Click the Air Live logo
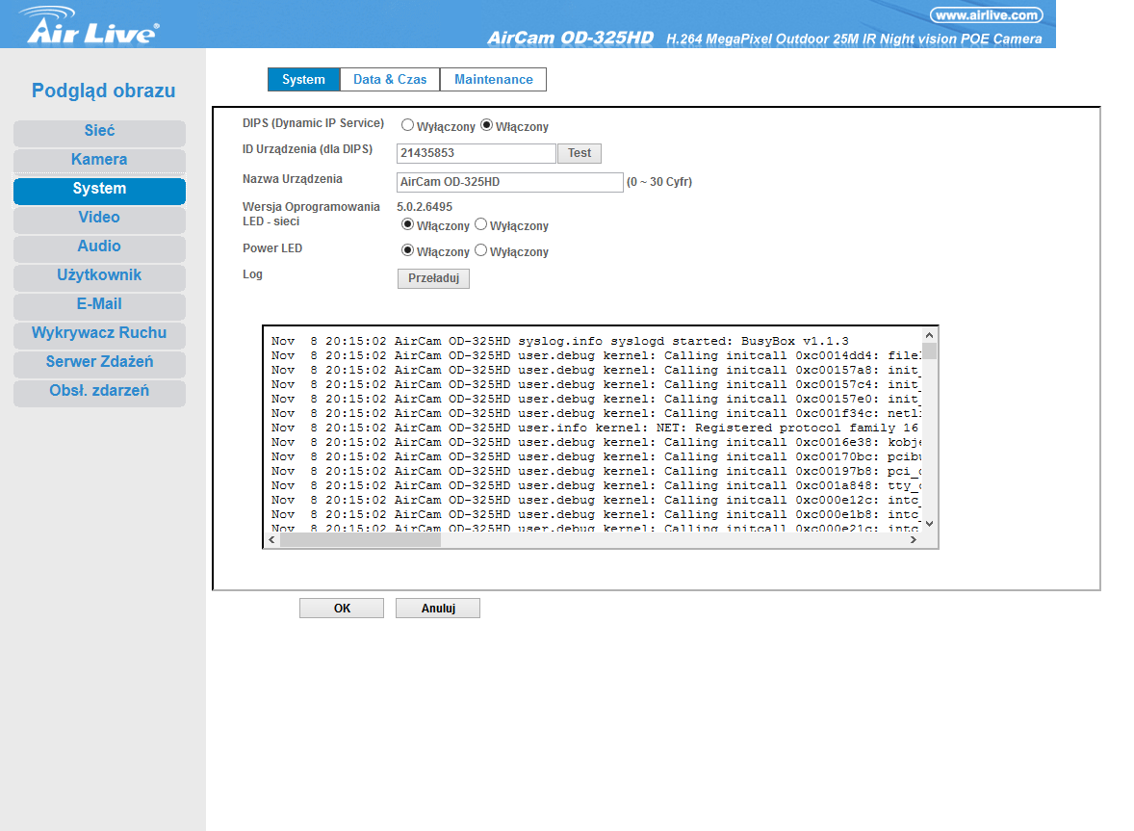 pos(90,25)
